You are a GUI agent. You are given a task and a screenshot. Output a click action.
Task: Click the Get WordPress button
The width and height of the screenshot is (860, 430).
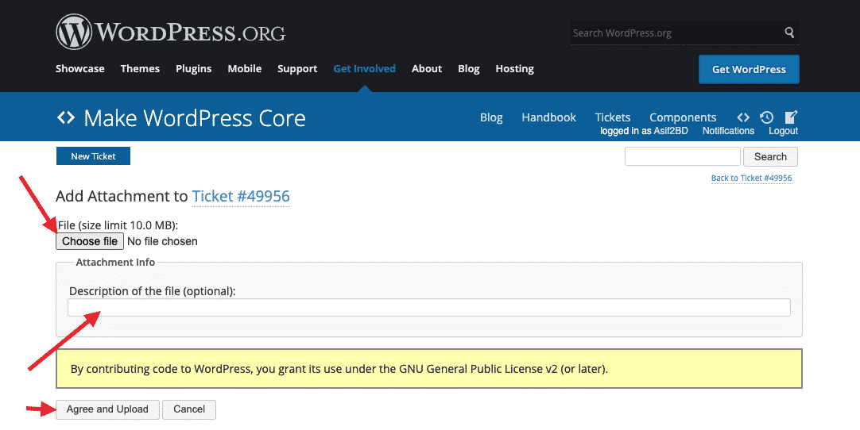[x=749, y=69]
